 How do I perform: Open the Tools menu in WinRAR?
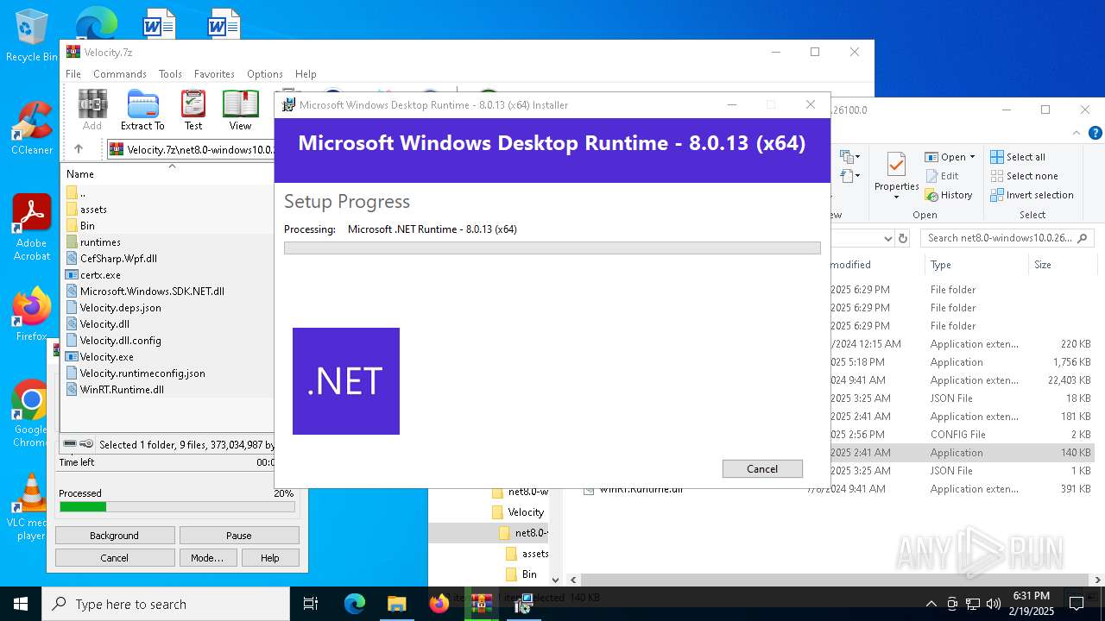point(170,74)
